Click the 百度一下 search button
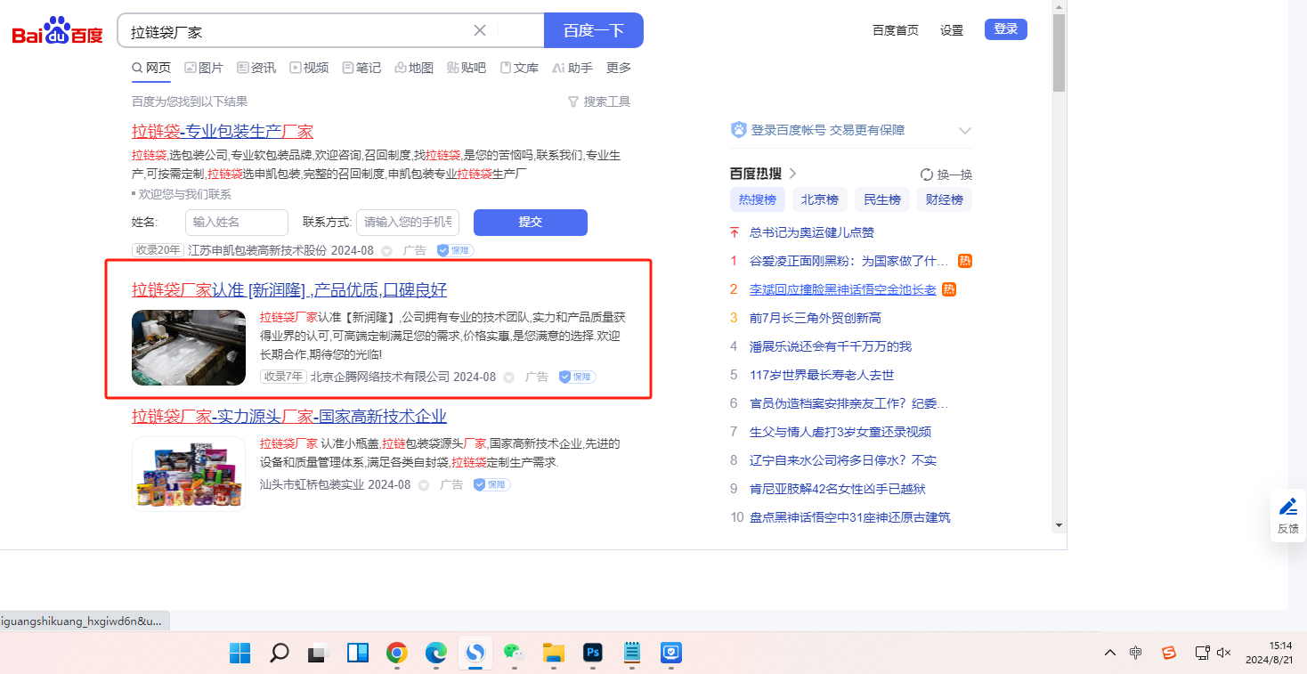Image resolution: width=1307 pixels, height=674 pixels. pyautogui.click(x=593, y=30)
